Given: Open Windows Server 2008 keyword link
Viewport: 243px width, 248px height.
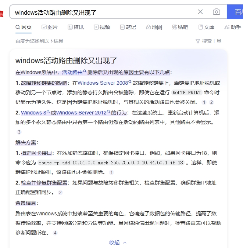Looking at the screenshot, I should [x=104, y=83].
